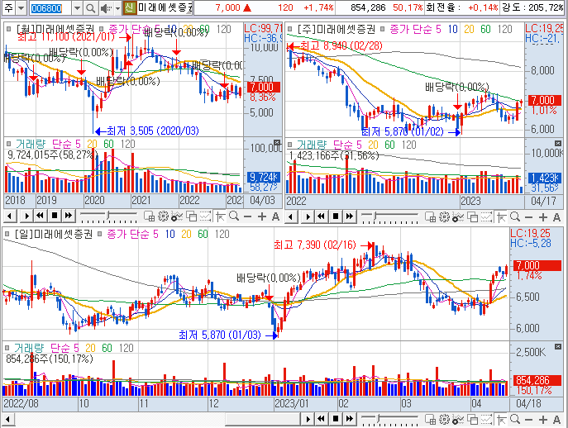Click the daily chart scrollbar left arrow
The height and width of the screenshot is (428, 568).
(8, 419)
